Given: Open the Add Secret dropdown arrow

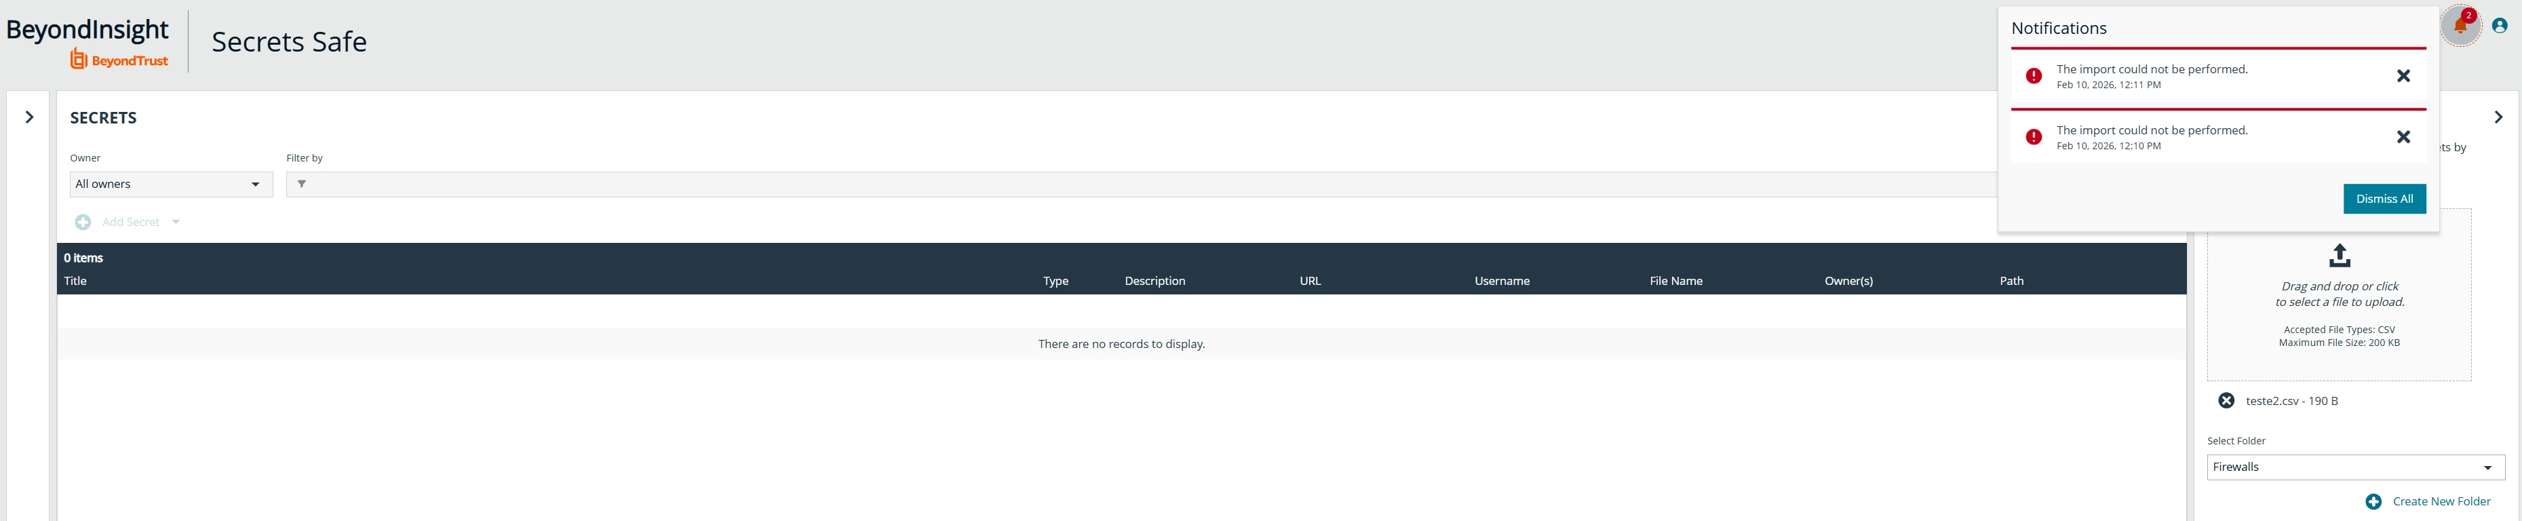Looking at the screenshot, I should [x=176, y=223].
